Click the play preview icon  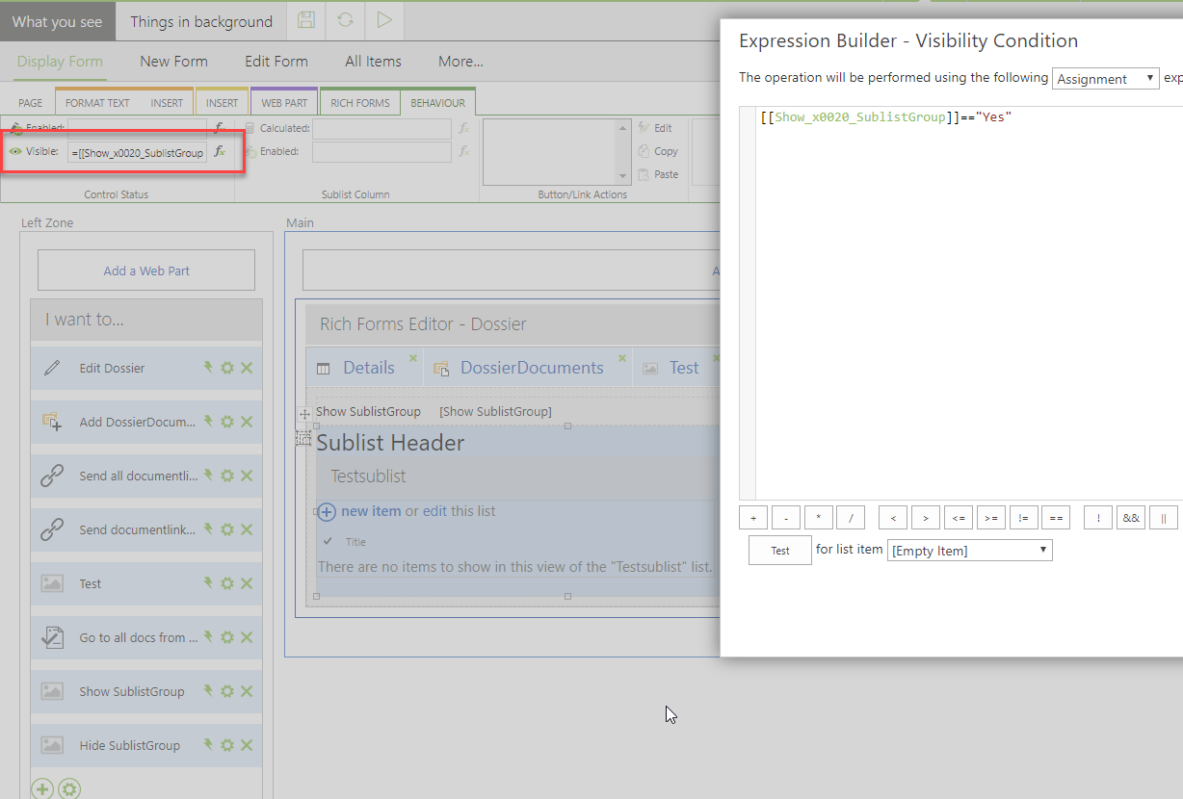384,20
